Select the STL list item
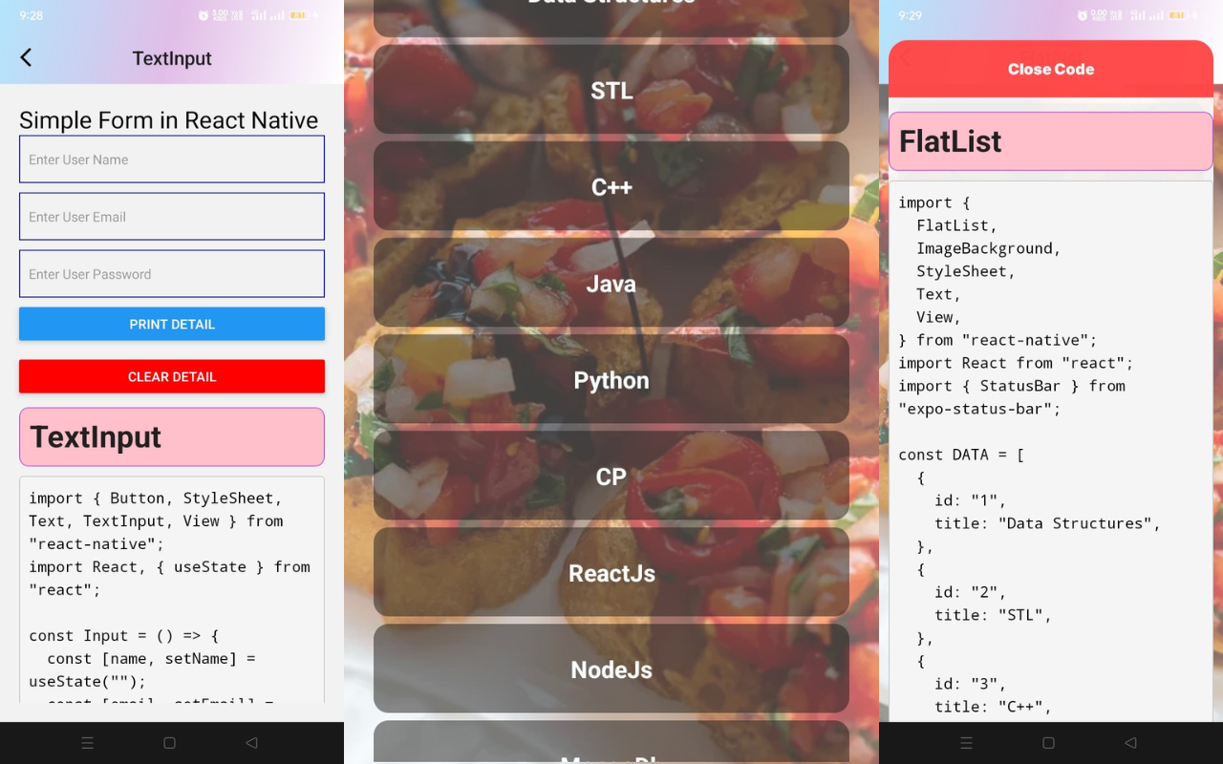This screenshot has width=1223, height=764. tap(611, 90)
